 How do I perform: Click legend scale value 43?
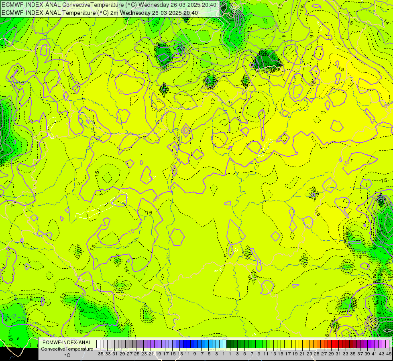point(382,354)
